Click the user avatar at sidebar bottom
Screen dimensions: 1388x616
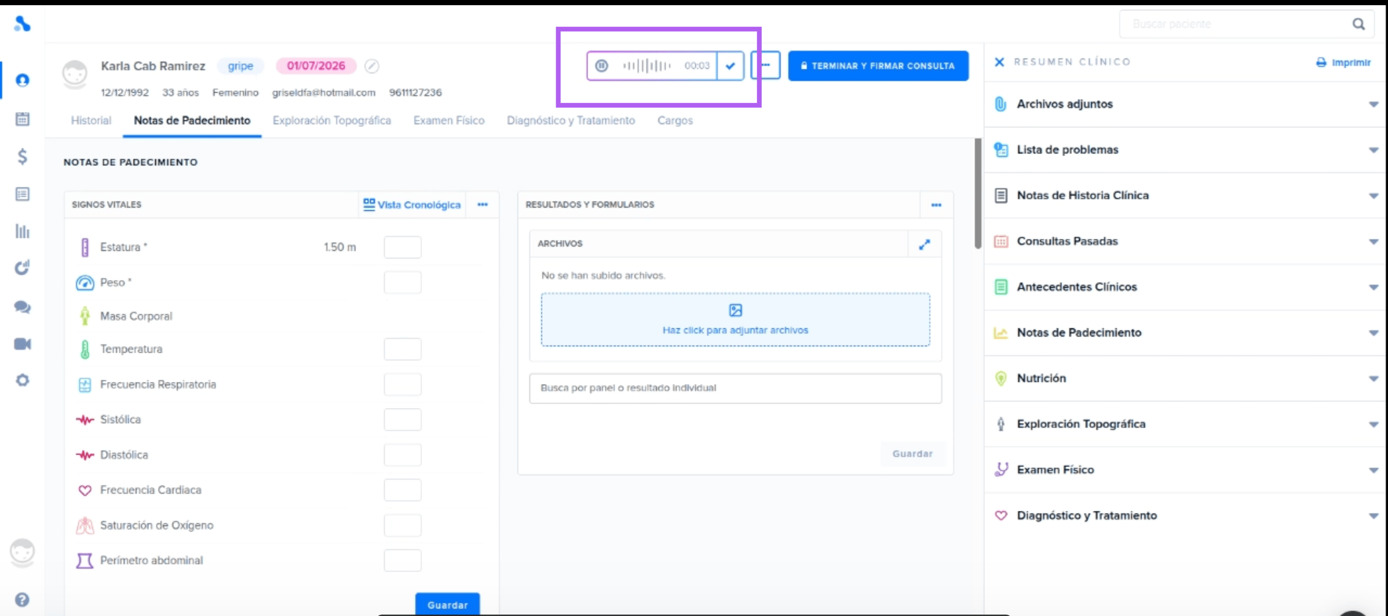click(22, 552)
